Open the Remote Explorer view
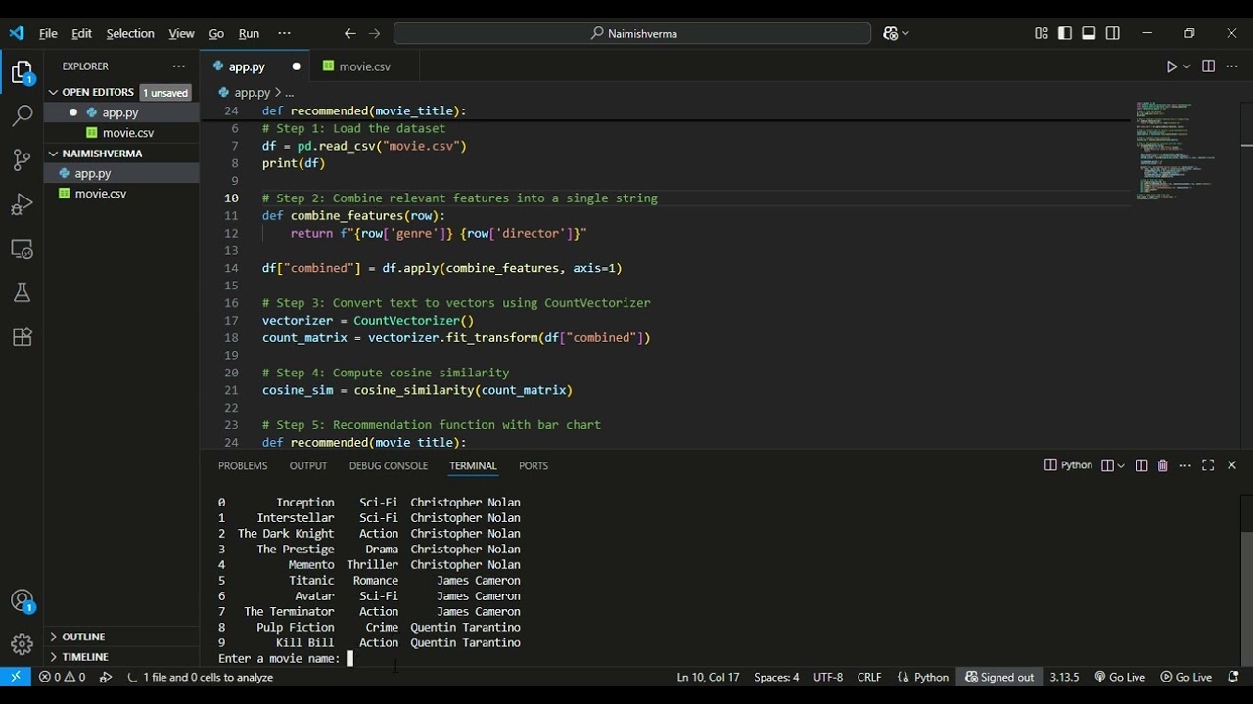Image resolution: width=1253 pixels, height=704 pixels. pos(22,248)
